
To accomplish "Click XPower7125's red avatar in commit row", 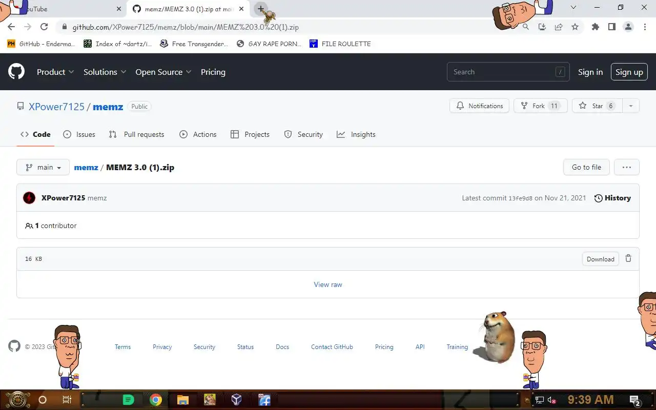I will click(29, 198).
